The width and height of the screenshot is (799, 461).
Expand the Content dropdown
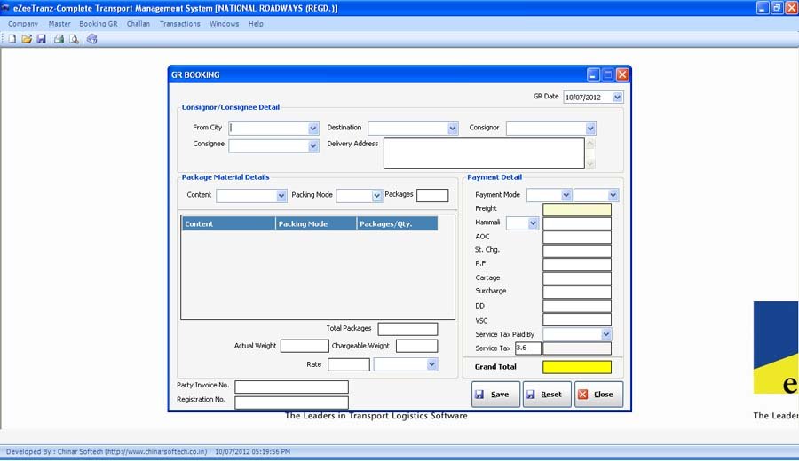coord(281,196)
